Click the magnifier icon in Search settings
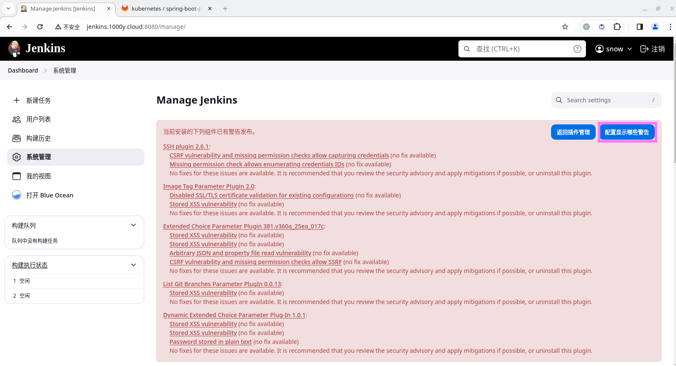Screen dimensions: 676x366 pos(559,100)
